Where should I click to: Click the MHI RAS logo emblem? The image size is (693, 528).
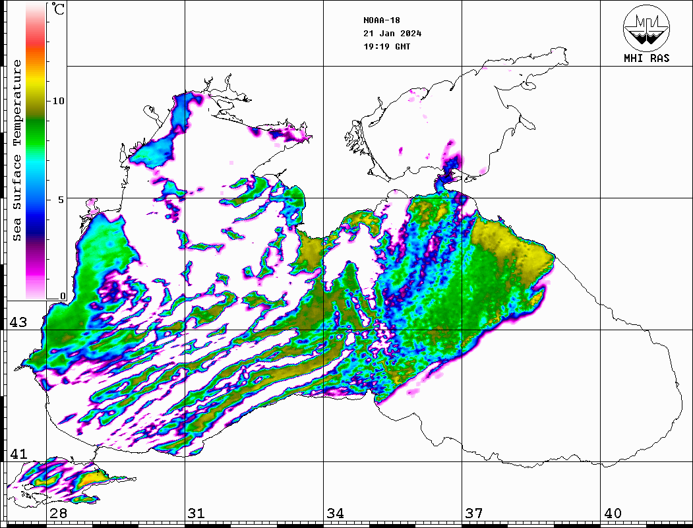point(647,28)
